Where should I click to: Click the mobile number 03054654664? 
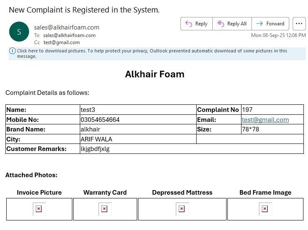(x=100, y=120)
